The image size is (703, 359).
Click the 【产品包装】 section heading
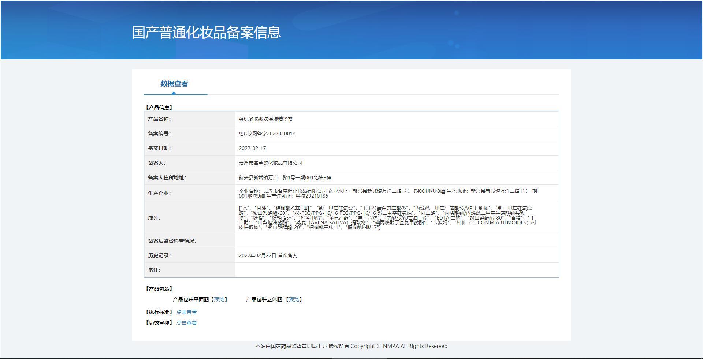(159, 289)
